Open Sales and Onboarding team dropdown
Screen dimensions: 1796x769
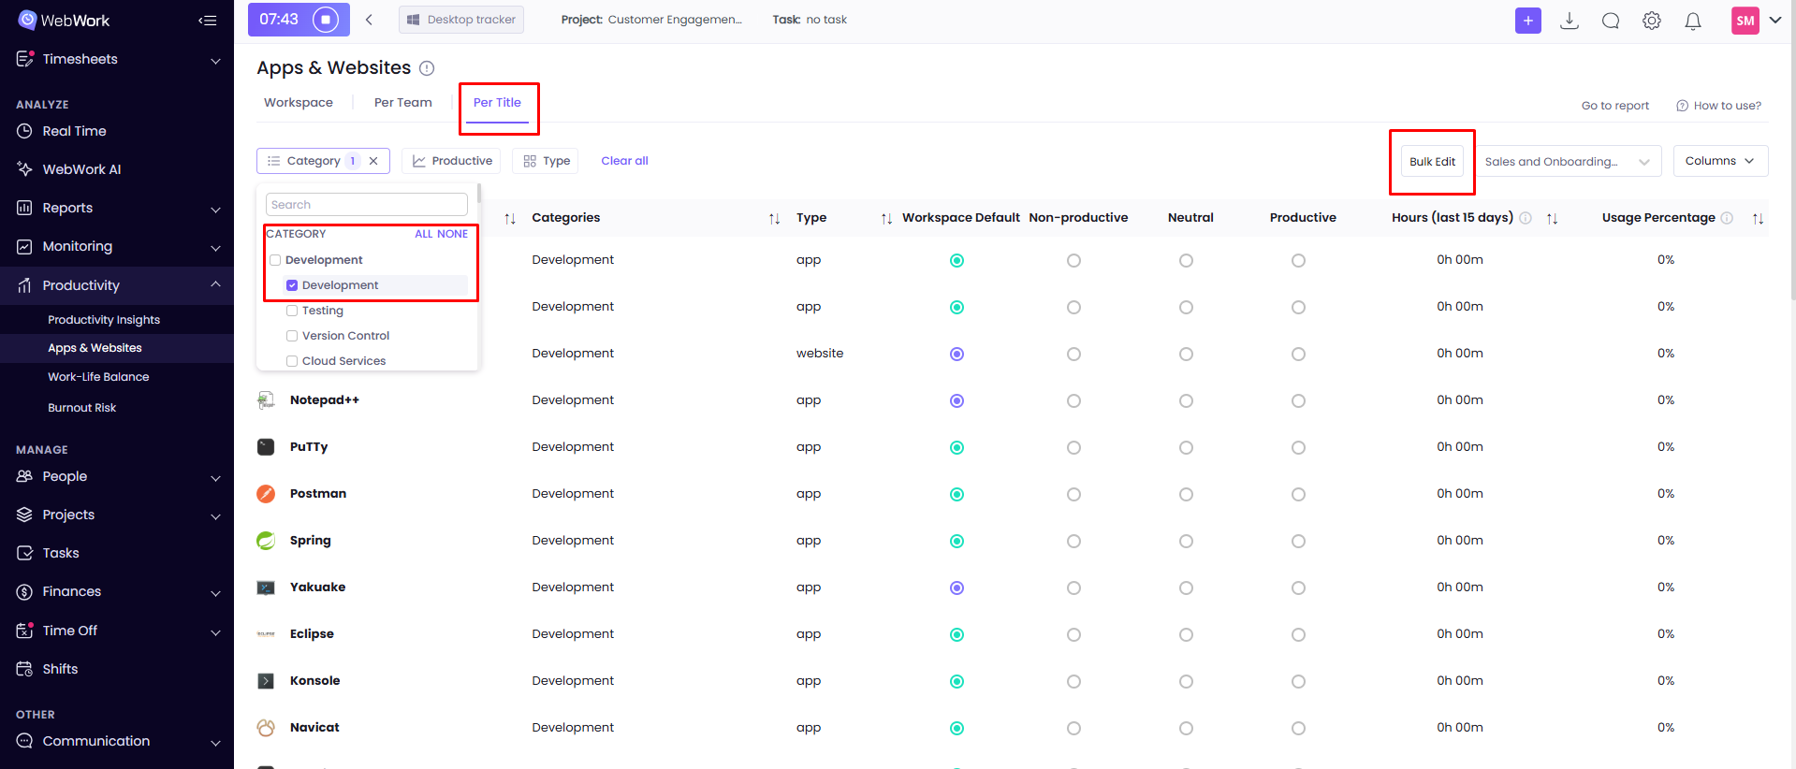(1567, 162)
